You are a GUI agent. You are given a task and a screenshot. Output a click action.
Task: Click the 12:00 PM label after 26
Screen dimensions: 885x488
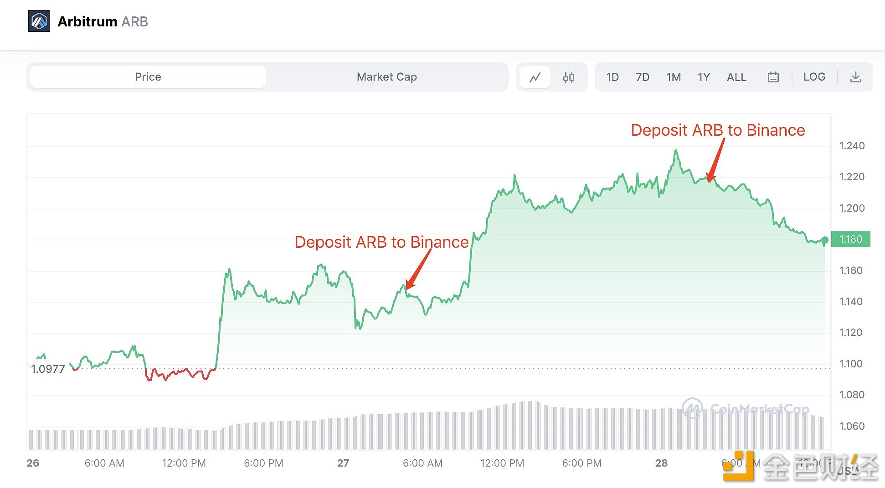(x=184, y=463)
